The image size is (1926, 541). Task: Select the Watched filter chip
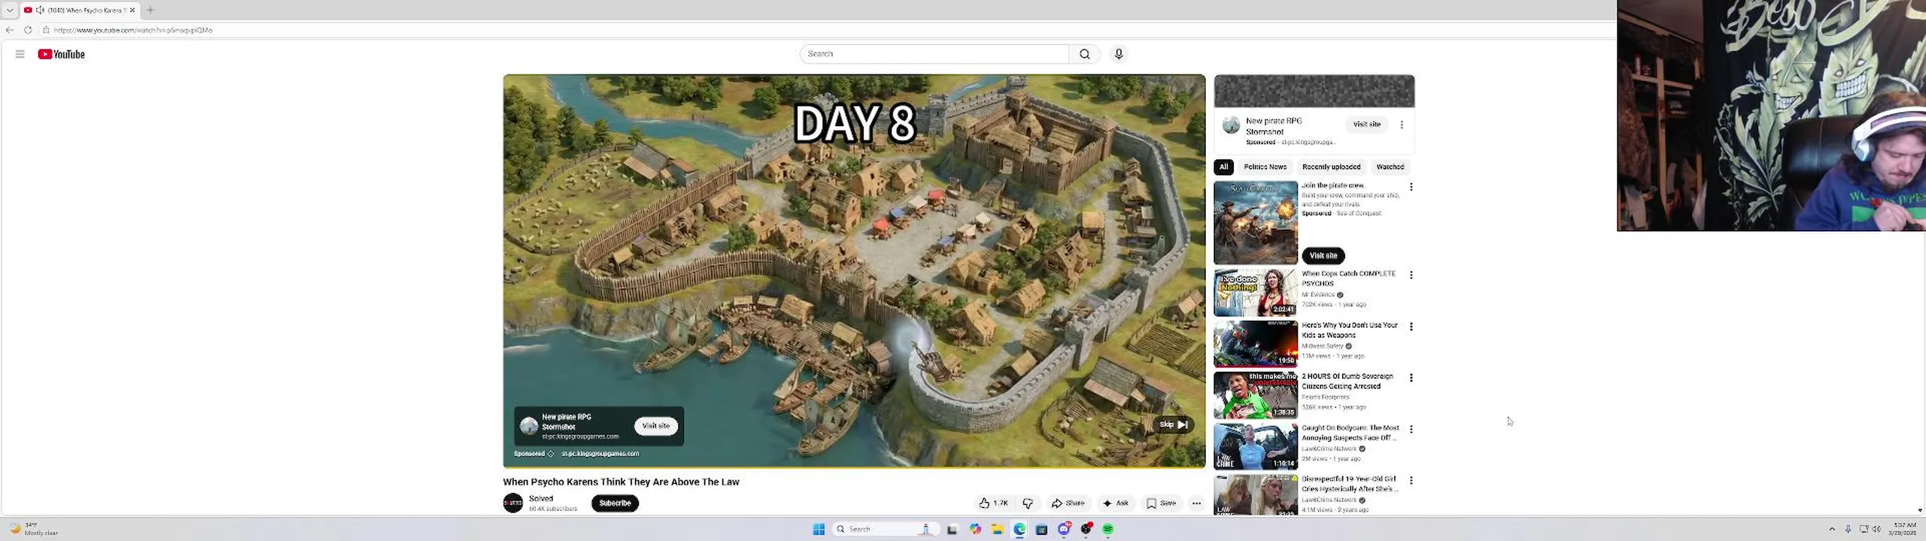[1390, 167]
